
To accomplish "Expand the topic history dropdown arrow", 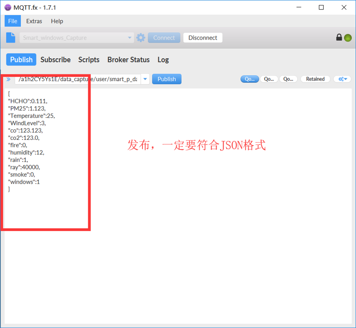I will pyautogui.click(x=145, y=79).
